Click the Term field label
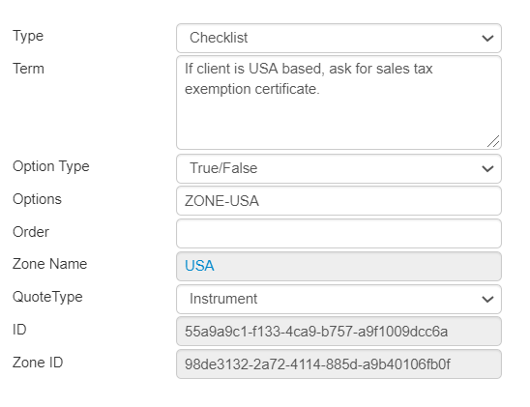Screen dimensions: 530x407 [28, 69]
